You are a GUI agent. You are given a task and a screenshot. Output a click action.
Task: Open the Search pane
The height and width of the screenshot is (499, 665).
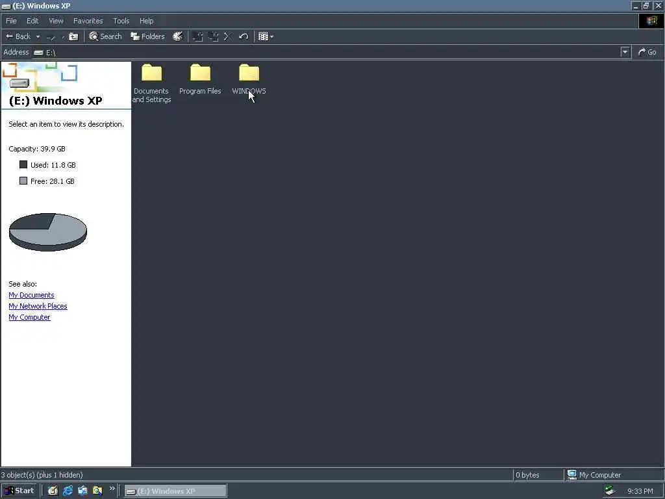pyautogui.click(x=106, y=36)
